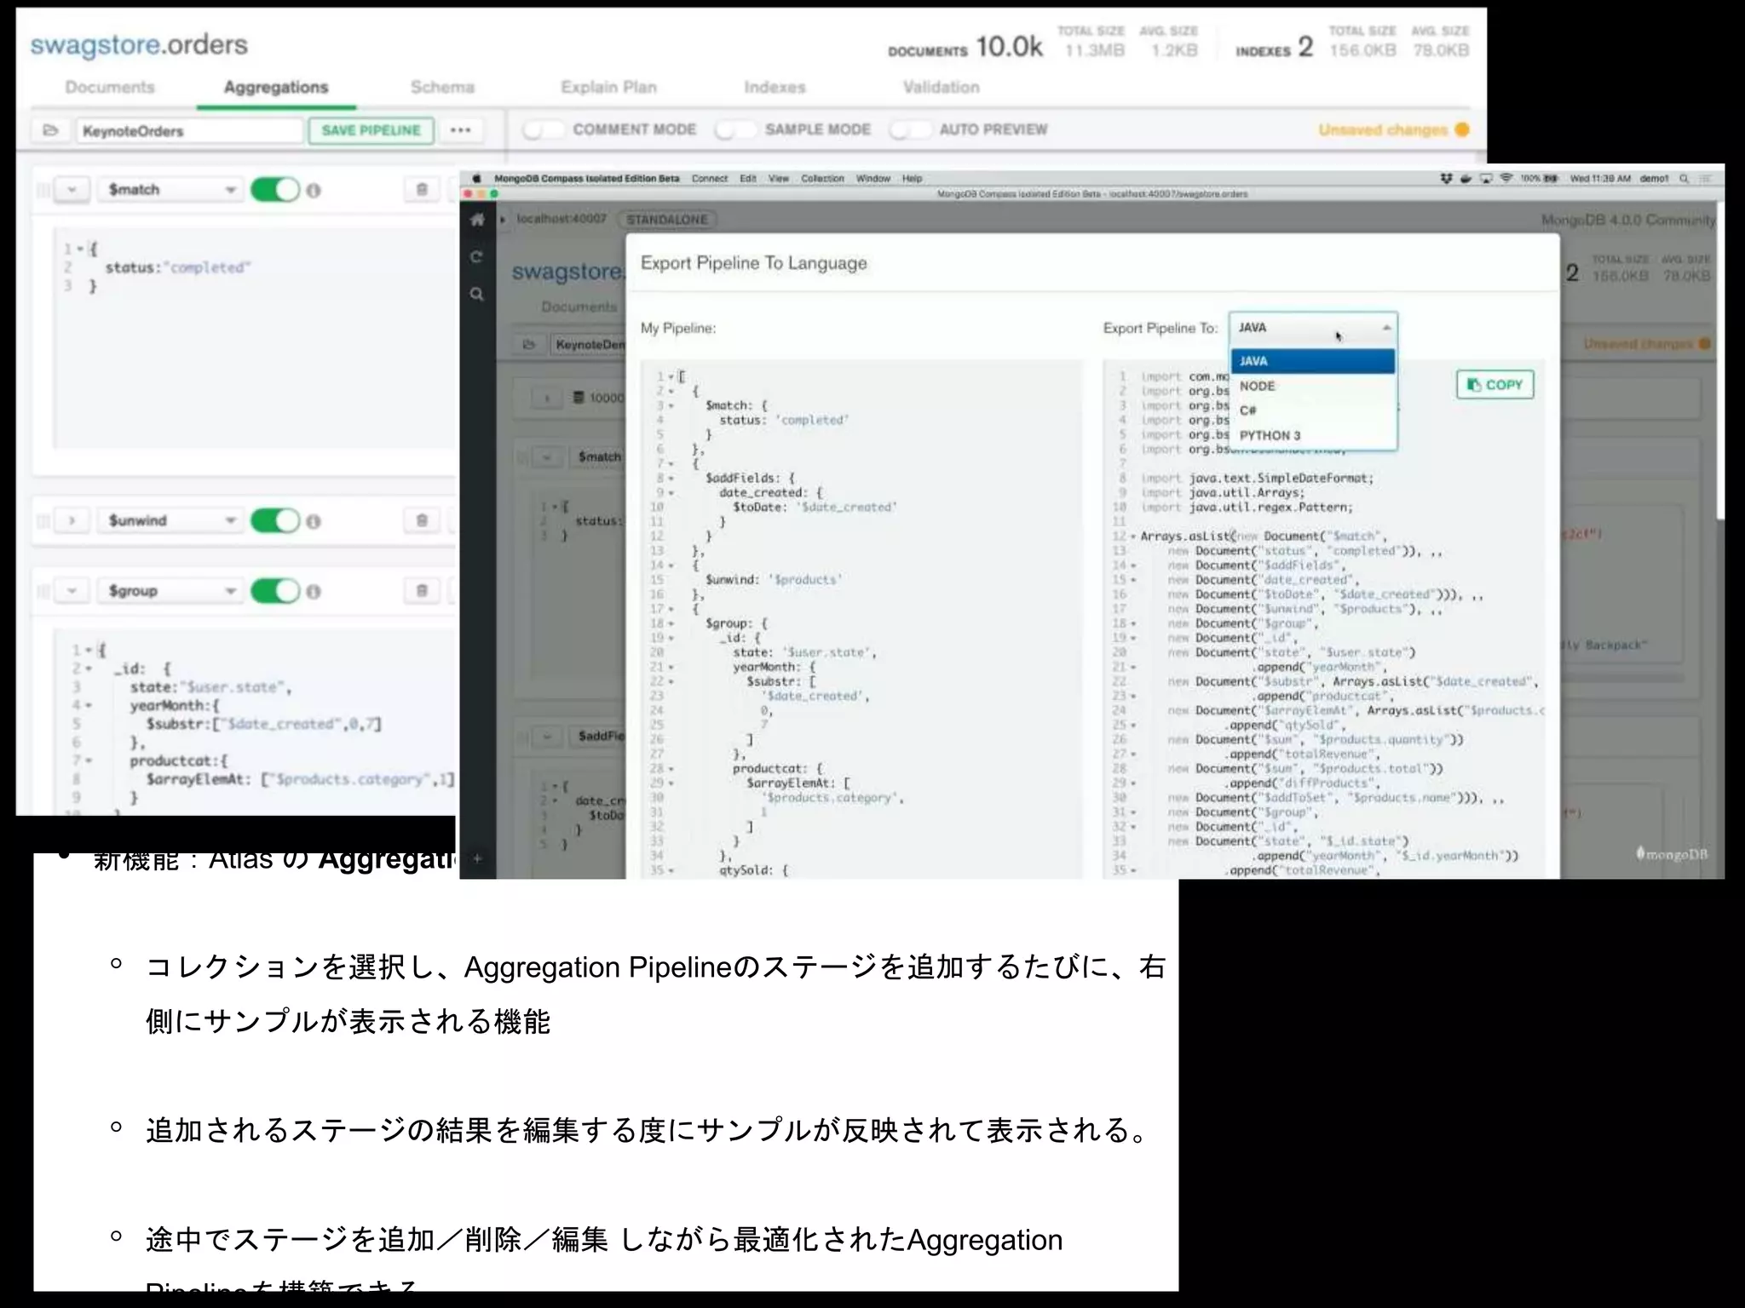Open the info icon next to $unwind
Viewport: 1745px width, 1308px height.
click(314, 521)
